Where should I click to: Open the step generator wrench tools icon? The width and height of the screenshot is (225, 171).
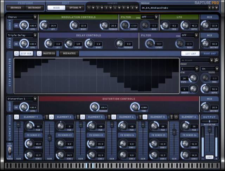pos(216,60)
